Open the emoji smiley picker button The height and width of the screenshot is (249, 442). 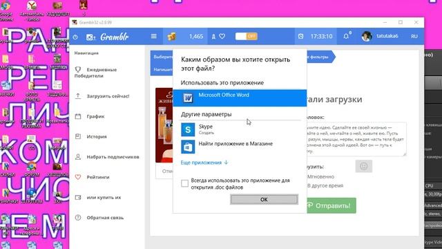tap(364, 166)
